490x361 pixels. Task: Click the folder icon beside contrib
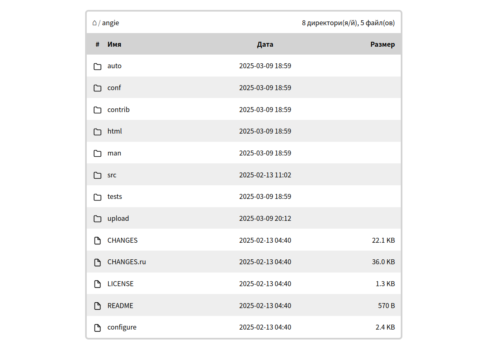point(98,110)
